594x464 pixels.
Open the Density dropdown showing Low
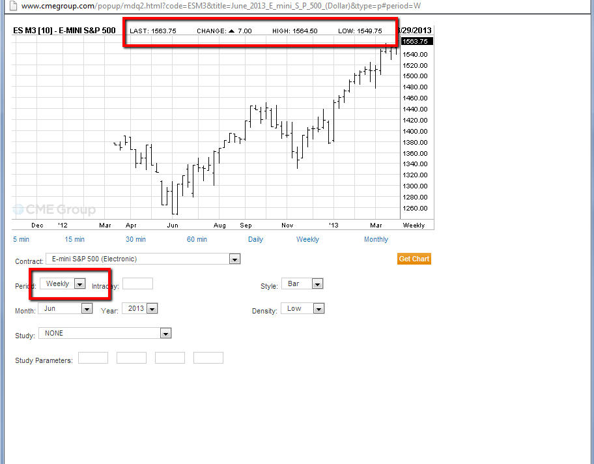coord(303,309)
